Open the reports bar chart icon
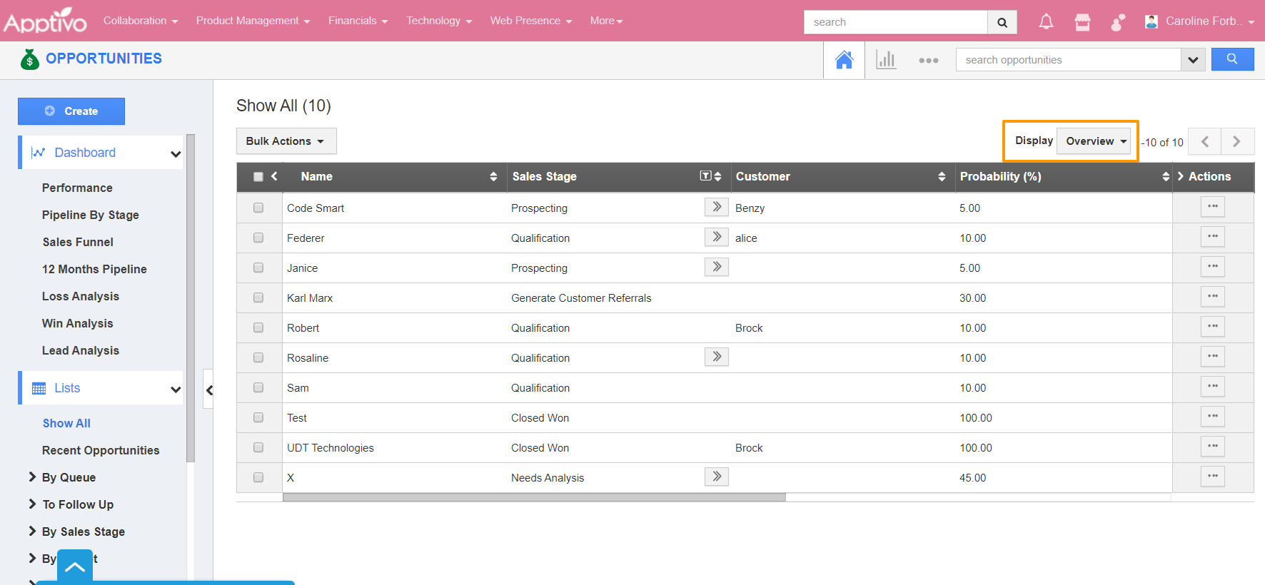The height and width of the screenshot is (585, 1265). point(886,60)
